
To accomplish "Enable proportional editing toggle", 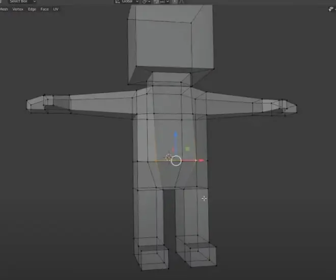I will click(x=175, y=2).
